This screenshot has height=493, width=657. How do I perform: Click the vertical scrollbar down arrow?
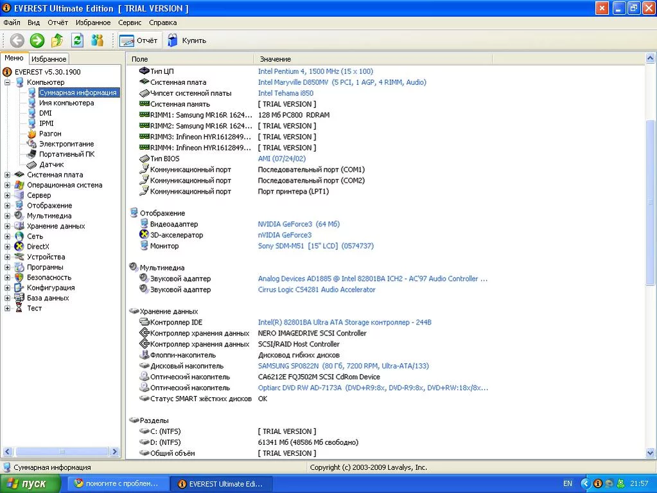click(650, 453)
